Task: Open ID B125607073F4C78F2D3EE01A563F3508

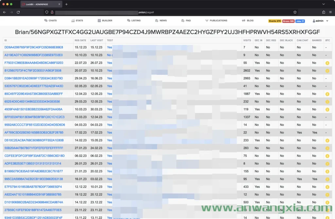Action: (x=33, y=70)
